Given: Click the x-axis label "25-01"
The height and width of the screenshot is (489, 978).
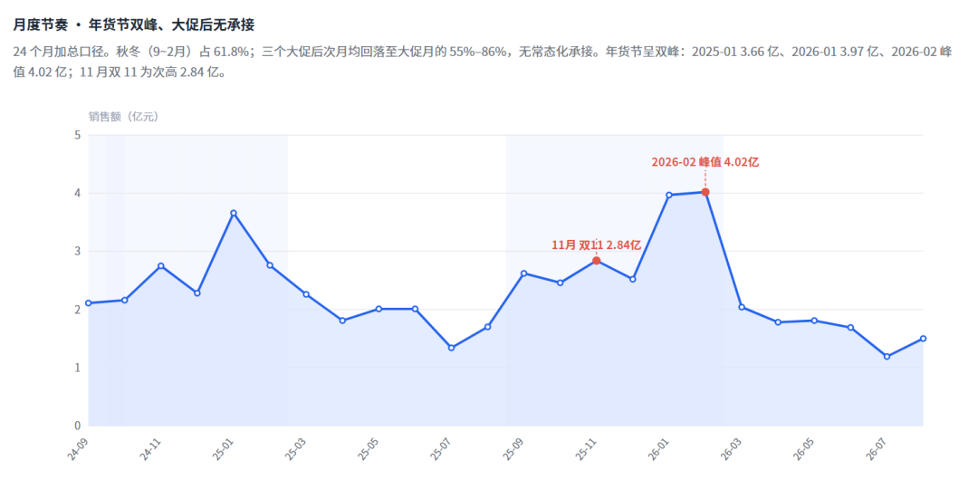Looking at the screenshot, I should pyautogui.click(x=223, y=448).
